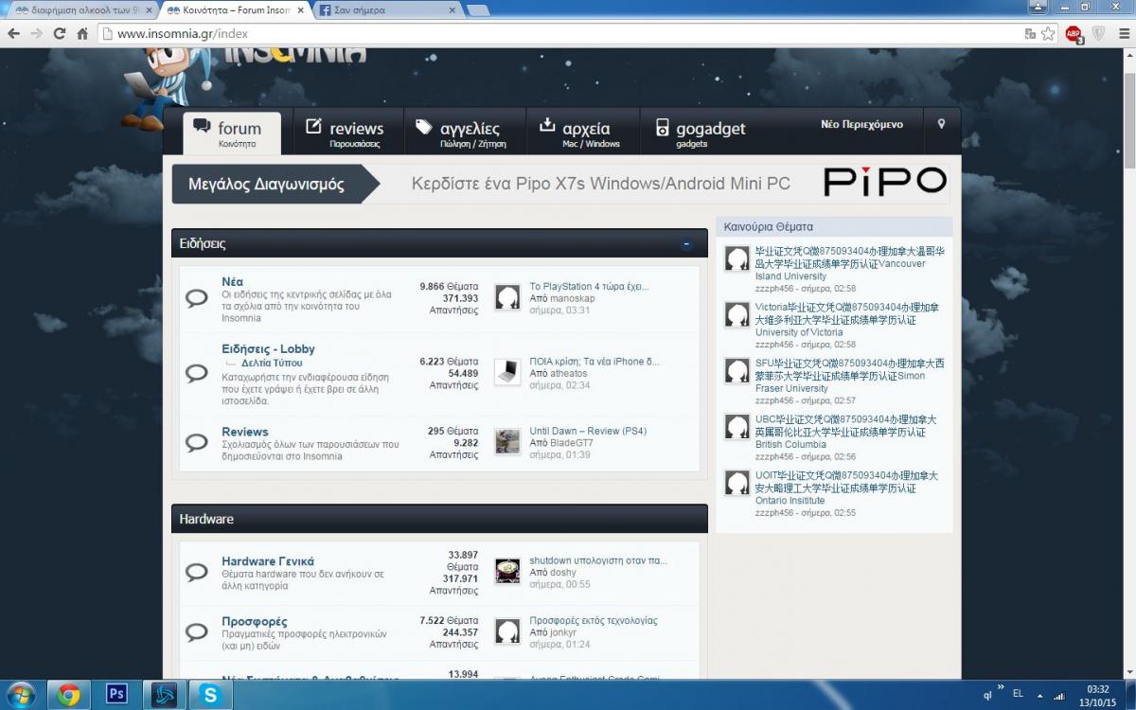Open UOIT Ontario Institute new topic
The height and width of the screenshot is (710, 1136).
(846, 488)
